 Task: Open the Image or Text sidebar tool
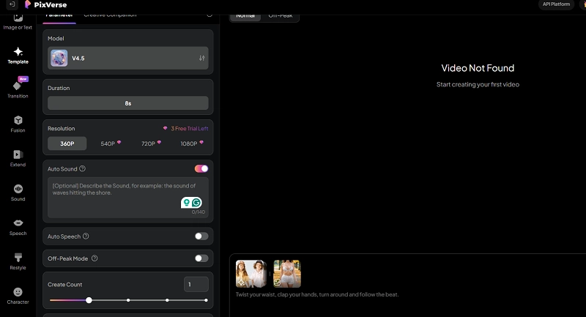pyautogui.click(x=18, y=23)
